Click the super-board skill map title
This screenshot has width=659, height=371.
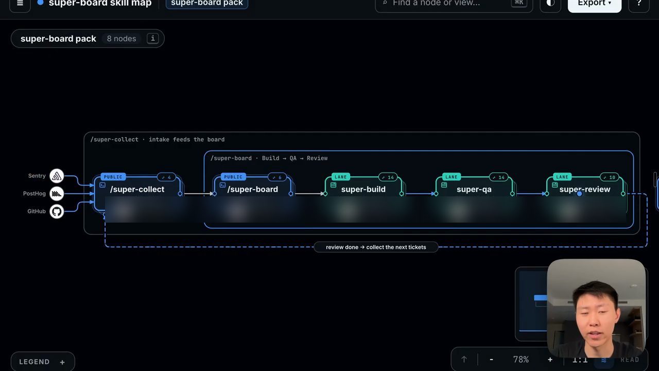[x=100, y=3]
